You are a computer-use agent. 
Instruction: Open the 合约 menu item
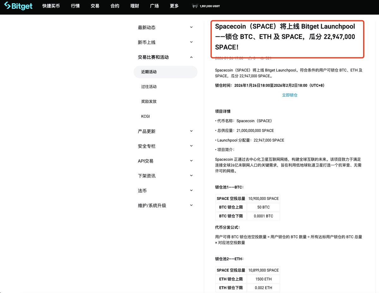115,6
